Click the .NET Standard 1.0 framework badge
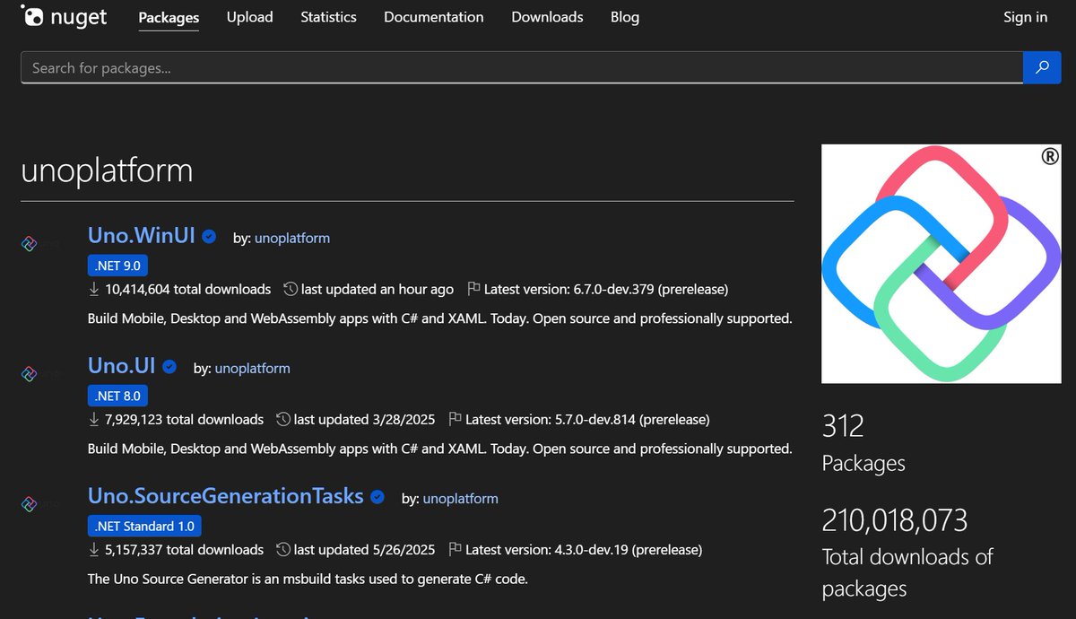Viewport: 1076px width, 619px height. (145, 526)
